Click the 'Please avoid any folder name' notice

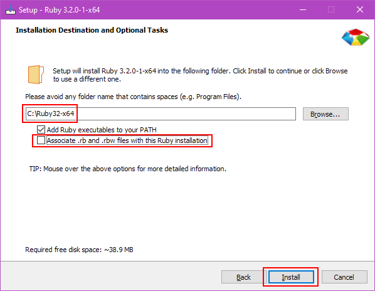(133, 97)
